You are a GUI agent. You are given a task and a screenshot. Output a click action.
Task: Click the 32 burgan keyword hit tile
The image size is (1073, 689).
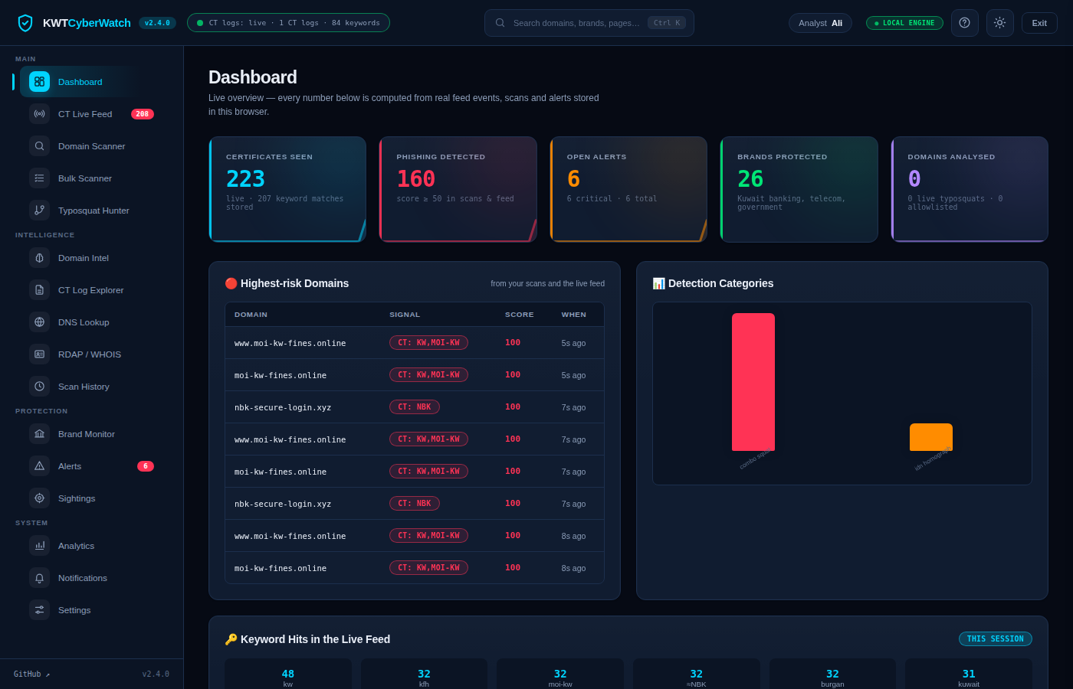click(832, 675)
